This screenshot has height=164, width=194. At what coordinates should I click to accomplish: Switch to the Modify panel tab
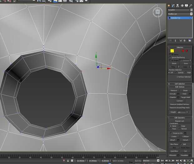[x=173, y=5]
